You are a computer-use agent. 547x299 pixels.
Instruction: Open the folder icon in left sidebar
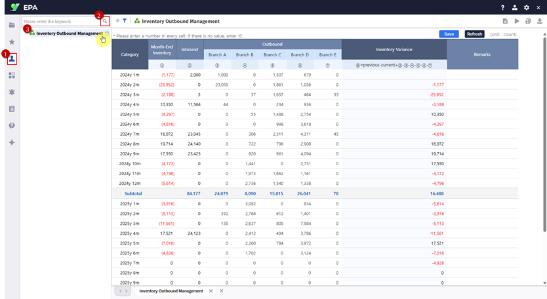(12, 25)
